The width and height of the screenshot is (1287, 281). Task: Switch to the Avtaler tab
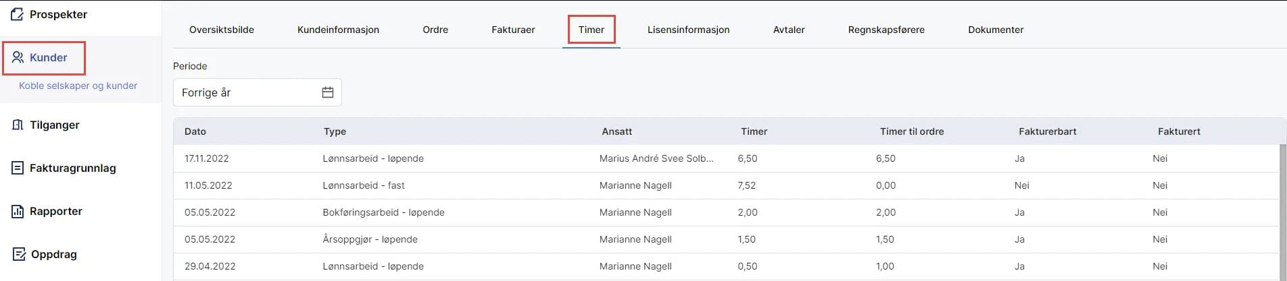789,30
